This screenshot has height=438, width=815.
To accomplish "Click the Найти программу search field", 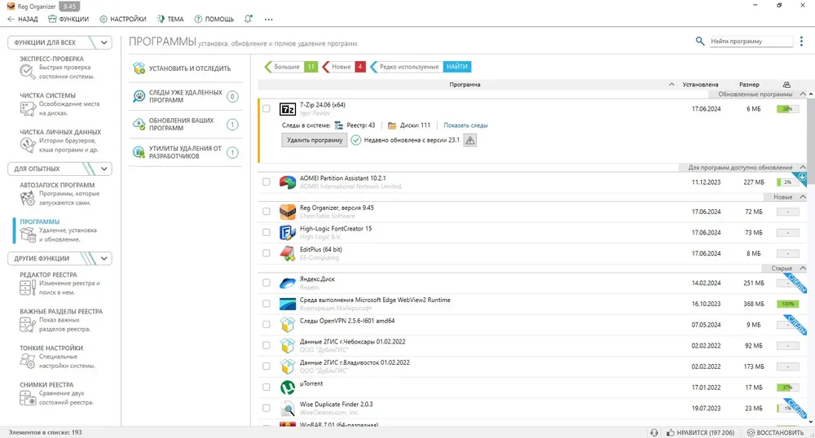I will tap(751, 41).
